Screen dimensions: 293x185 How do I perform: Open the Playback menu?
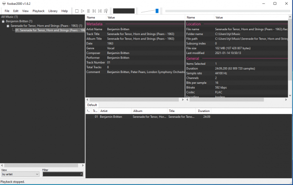click(39, 11)
